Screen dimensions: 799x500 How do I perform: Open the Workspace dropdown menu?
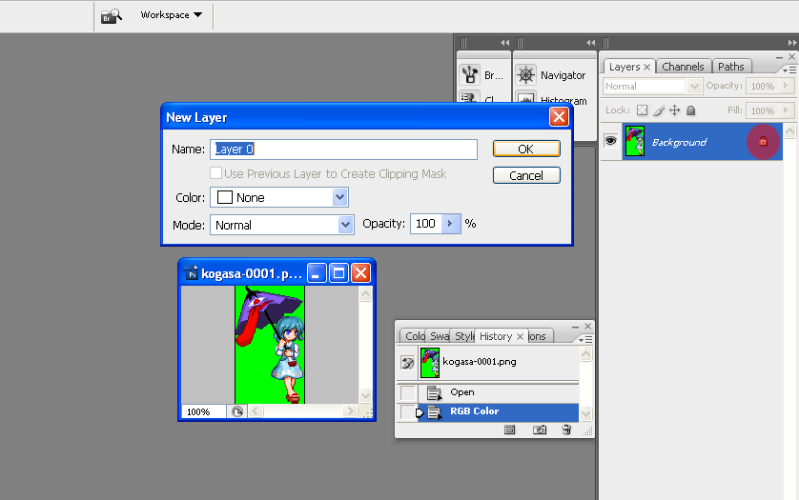(x=172, y=15)
